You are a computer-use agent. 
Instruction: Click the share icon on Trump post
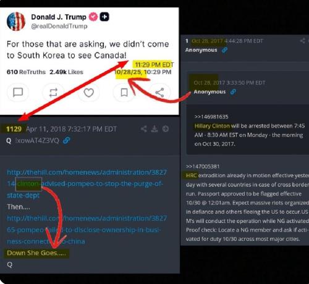coord(159,93)
